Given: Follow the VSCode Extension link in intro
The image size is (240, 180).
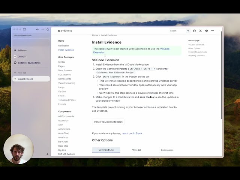Looking at the screenshot, I should point(165,49).
